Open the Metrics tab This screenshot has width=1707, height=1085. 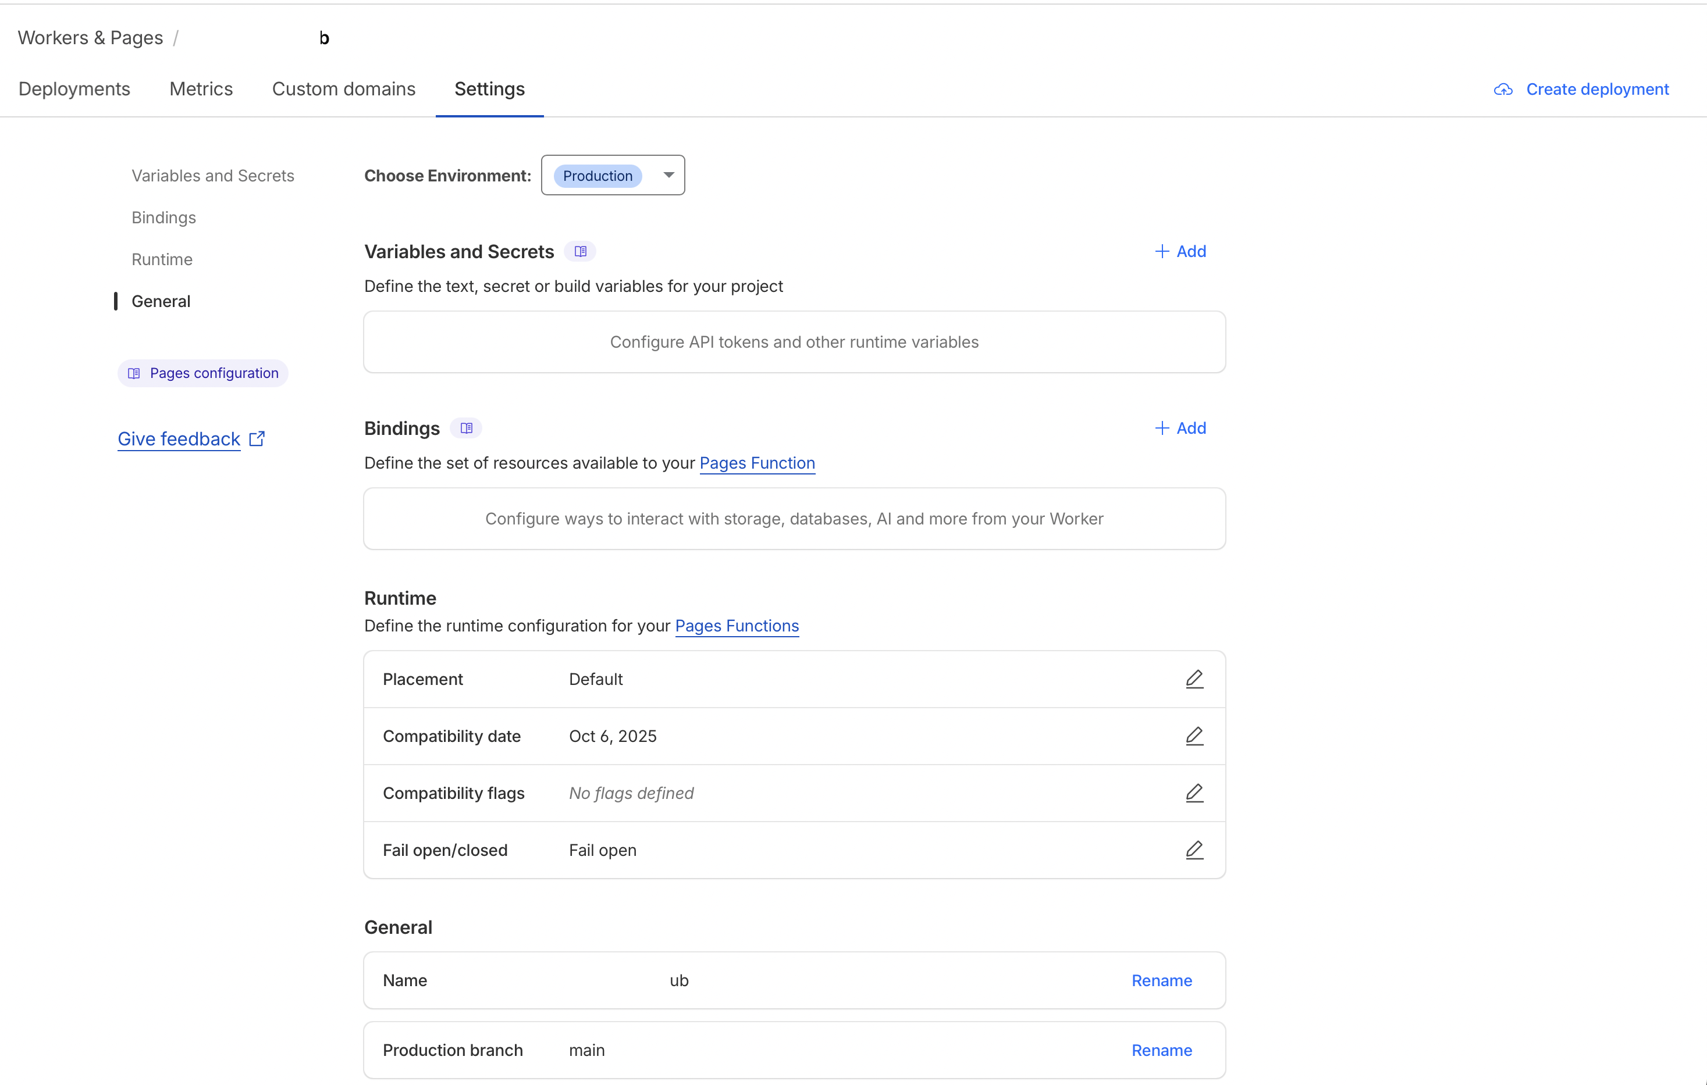pos(201,90)
